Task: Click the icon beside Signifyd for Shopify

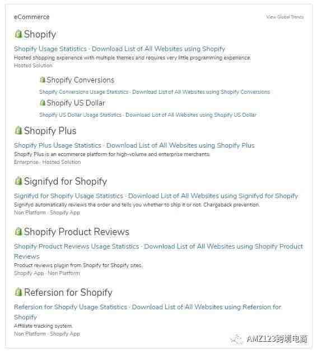Action: pyautogui.click(x=18, y=181)
